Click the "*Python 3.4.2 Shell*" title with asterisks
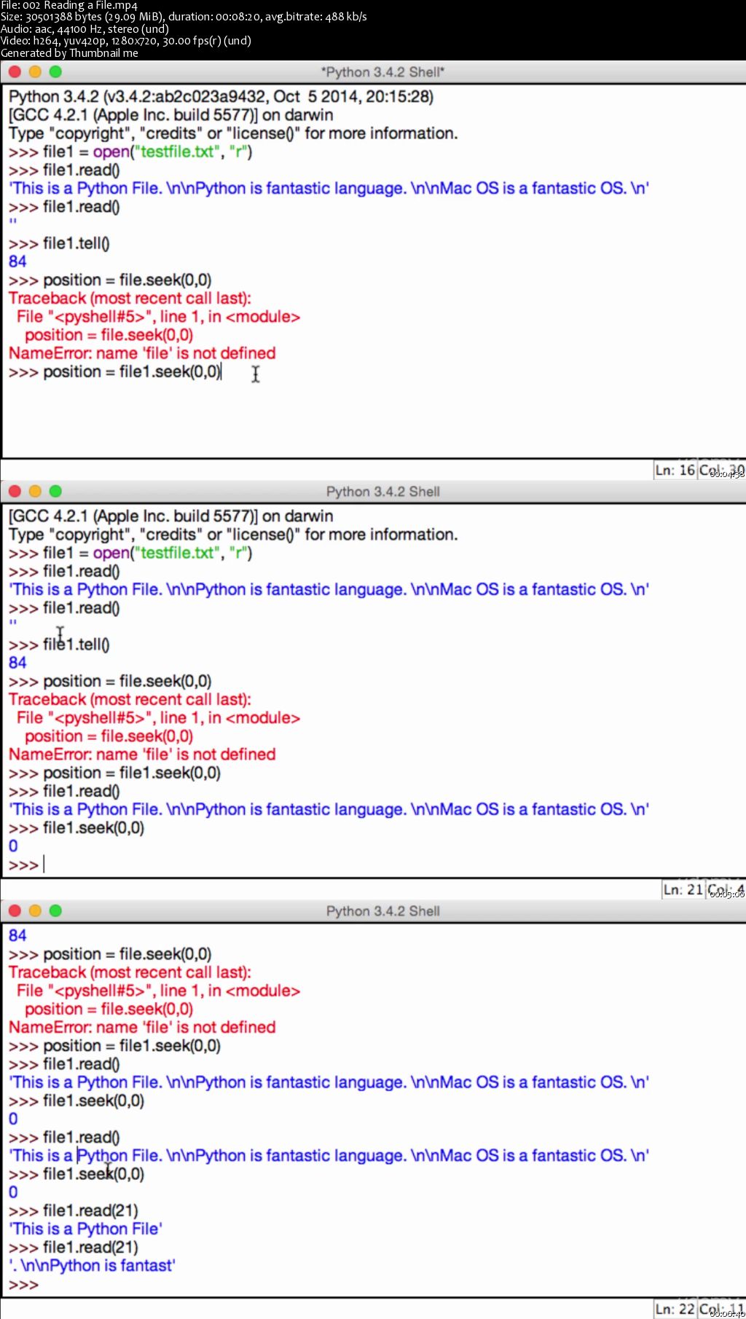Viewport: 746px width, 1319px height. tap(382, 72)
